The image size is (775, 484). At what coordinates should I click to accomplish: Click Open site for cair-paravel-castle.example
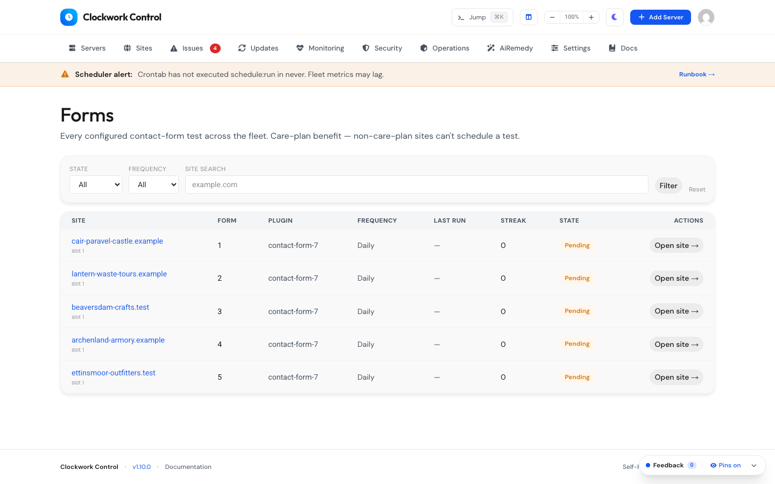[677, 245]
